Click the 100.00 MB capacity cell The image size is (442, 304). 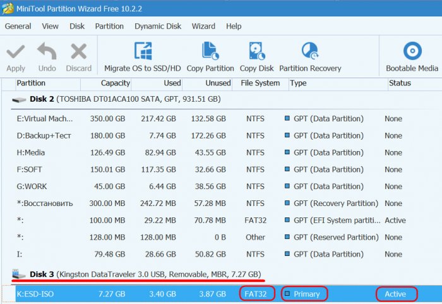tap(107, 220)
